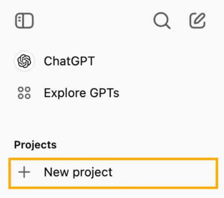Open the ChatGPT sidebar row
The height and width of the screenshot is (198, 224).
click(110, 61)
